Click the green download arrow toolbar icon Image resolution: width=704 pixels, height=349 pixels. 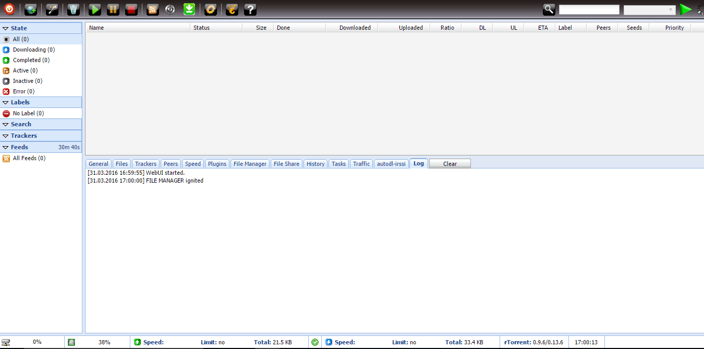(x=189, y=9)
